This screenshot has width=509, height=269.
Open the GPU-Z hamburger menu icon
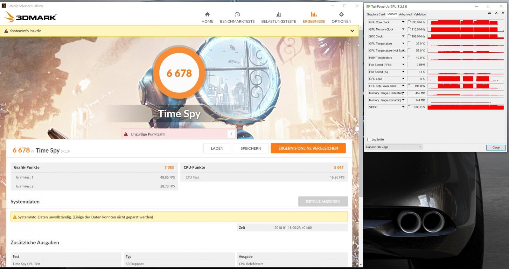point(503,14)
